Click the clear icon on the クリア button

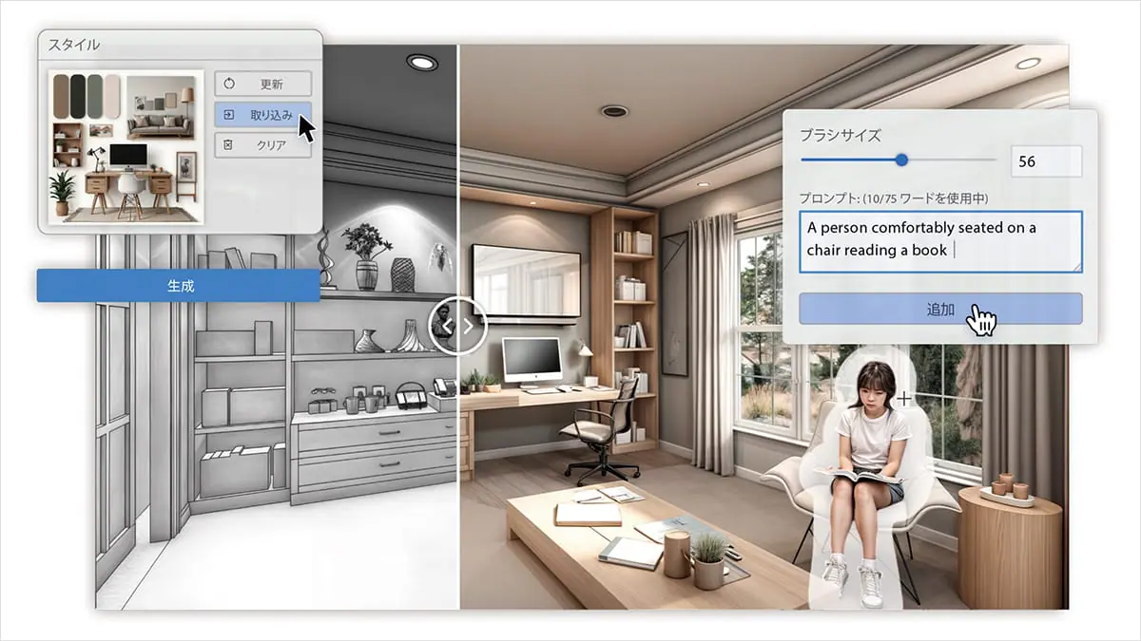229,145
